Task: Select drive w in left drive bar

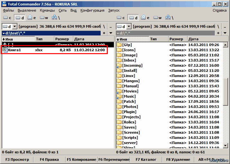Action: coord(44,18)
